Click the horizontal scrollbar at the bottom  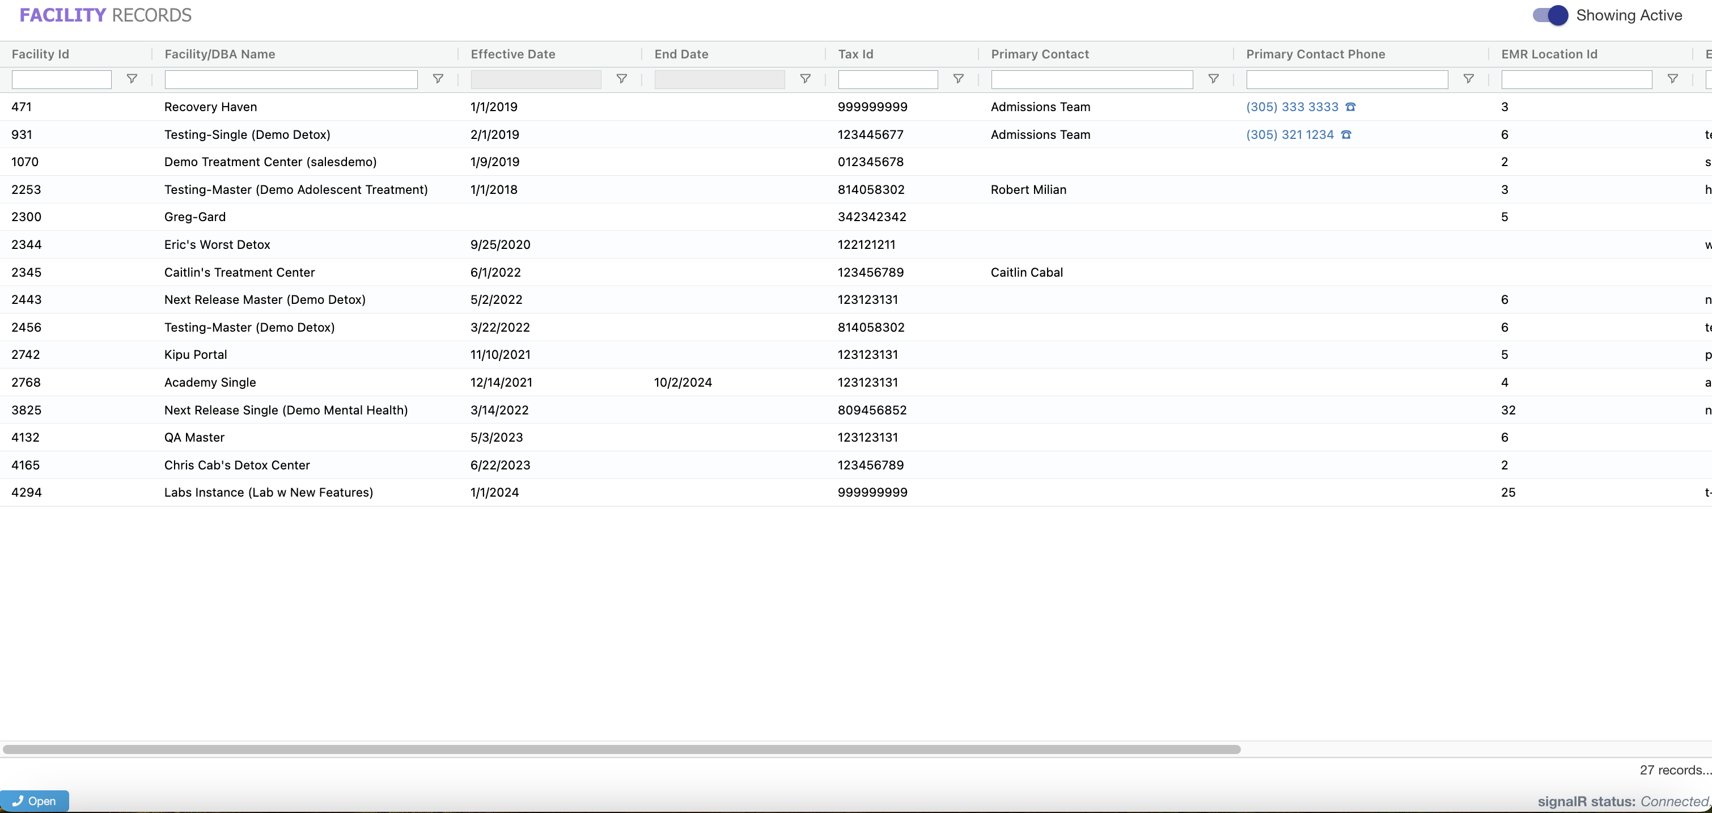point(621,749)
